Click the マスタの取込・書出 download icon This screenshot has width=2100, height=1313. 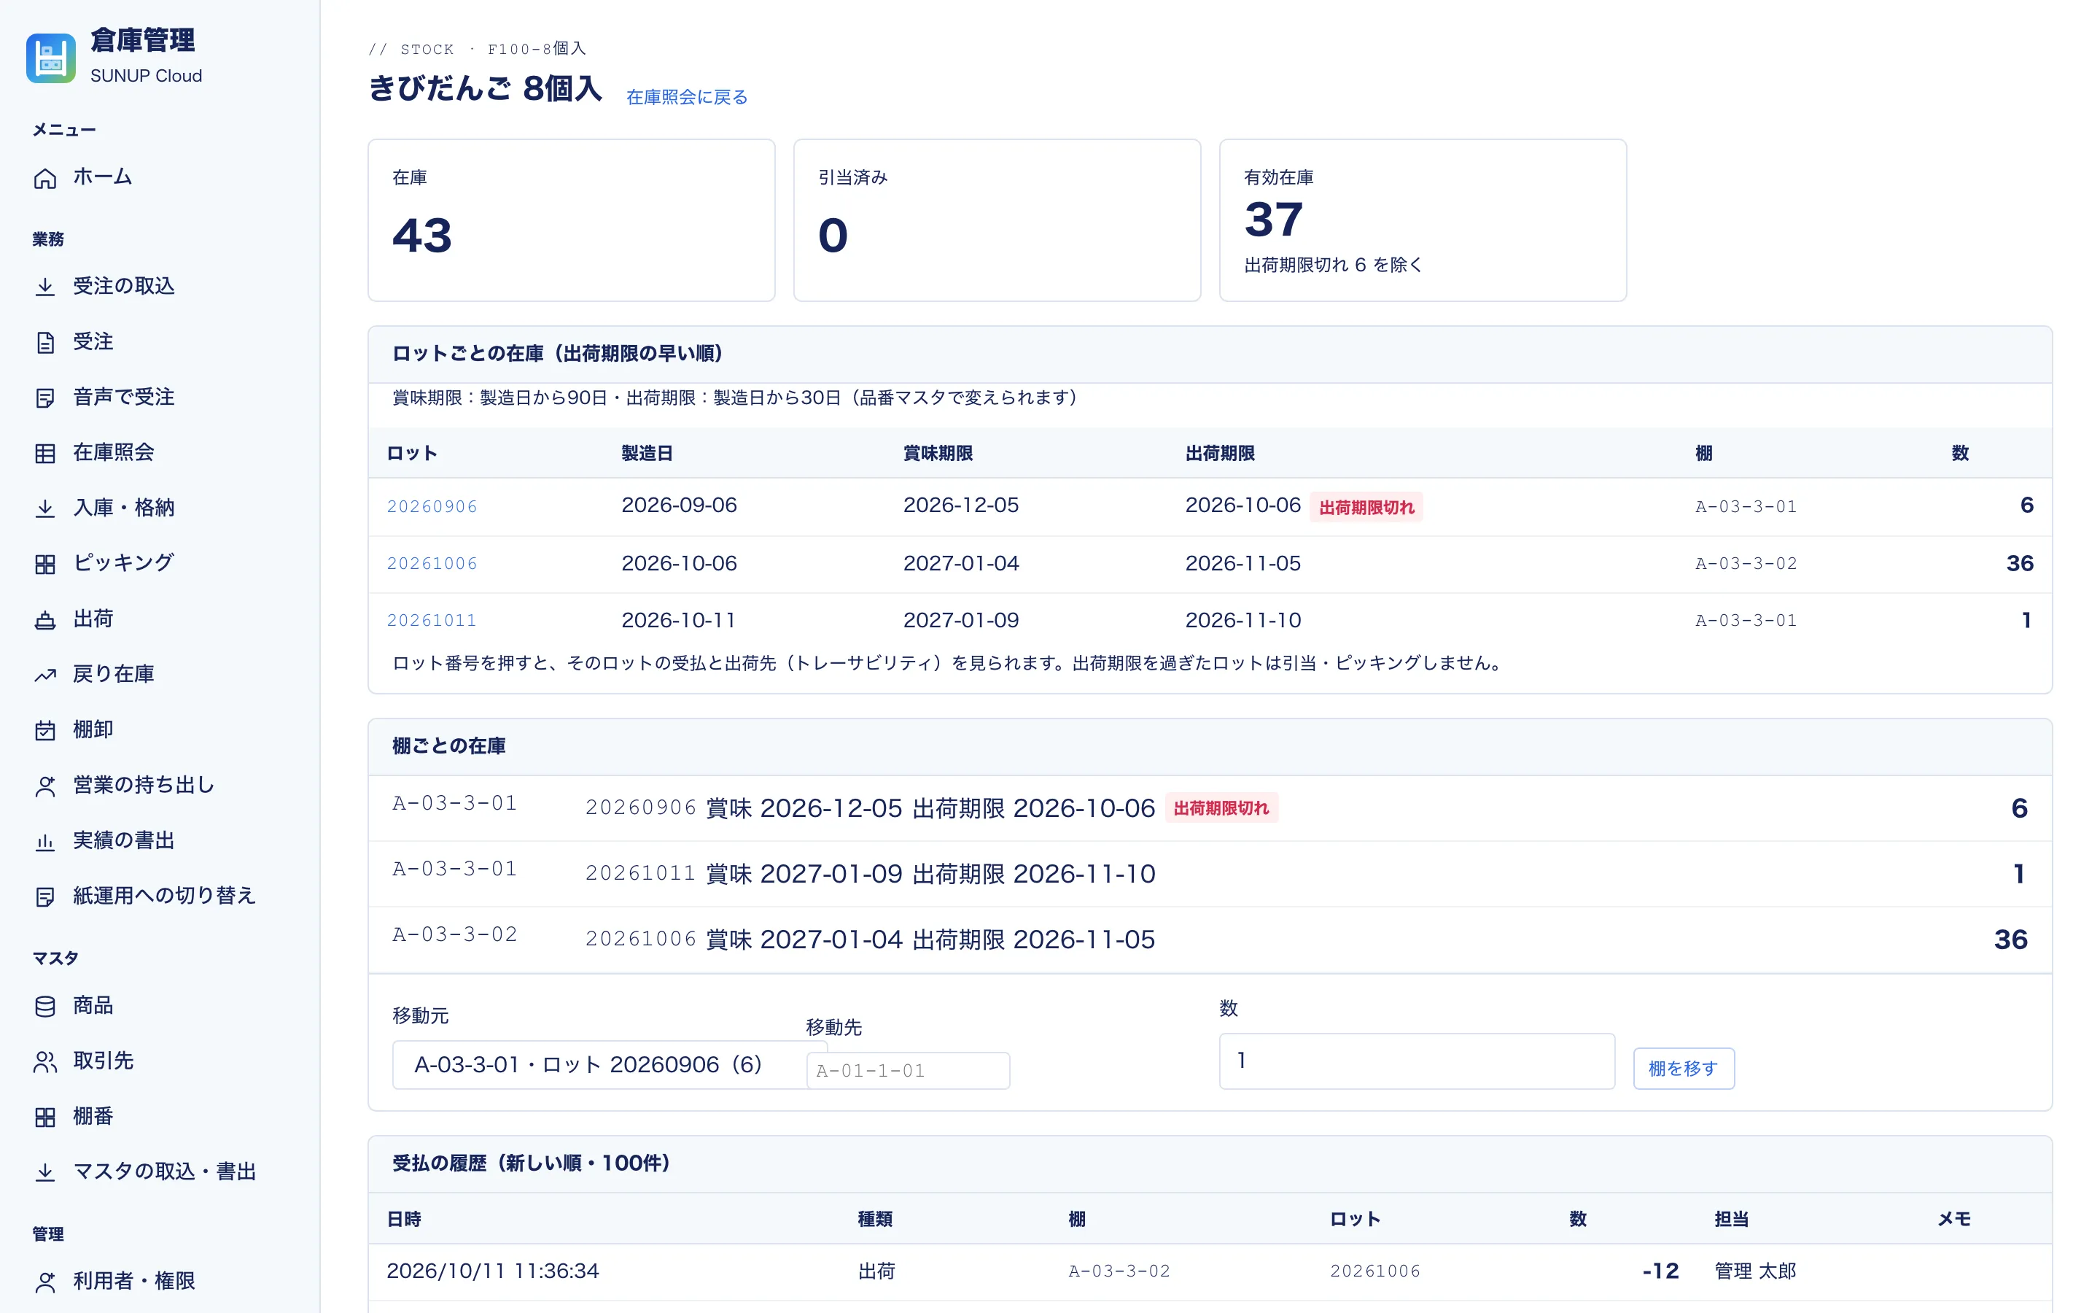coord(45,1172)
